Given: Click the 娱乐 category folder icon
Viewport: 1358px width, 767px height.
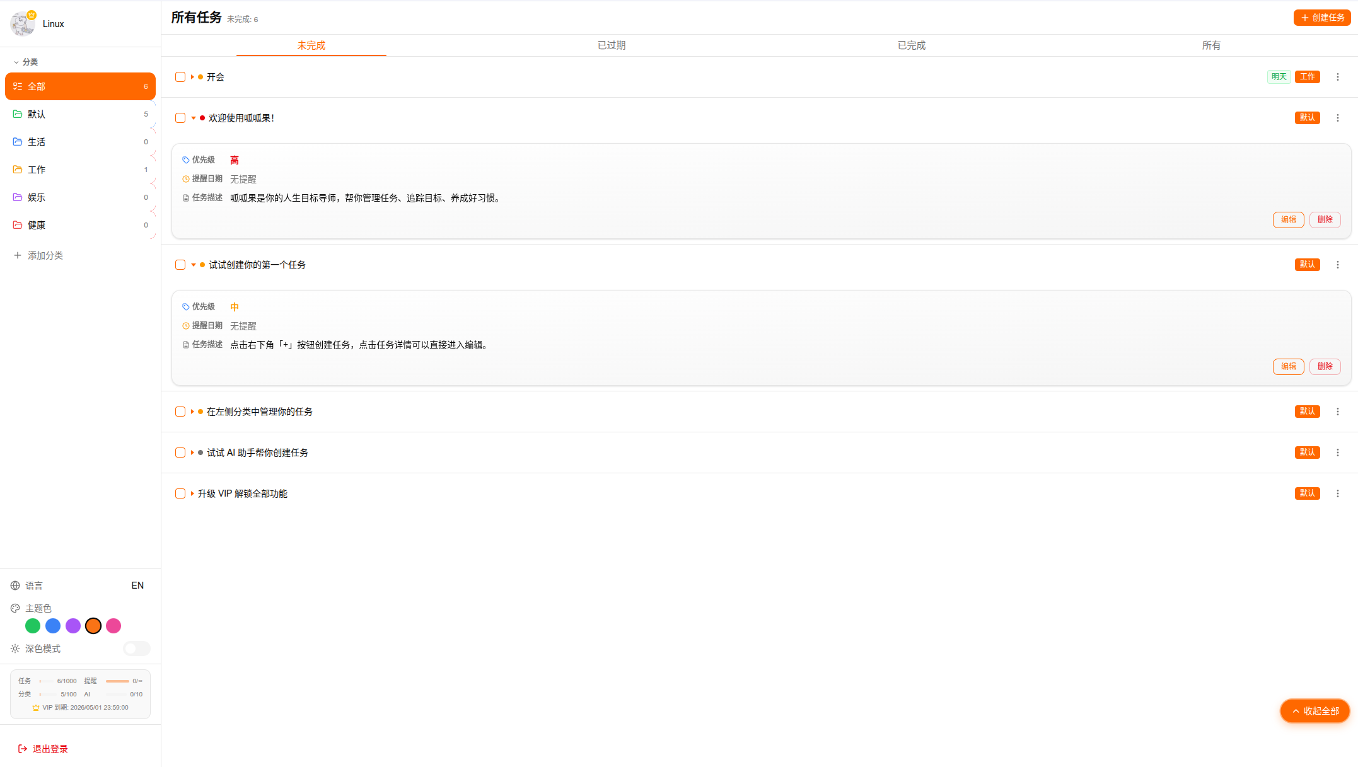Looking at the screenshot, I should [x=18, y=197].
